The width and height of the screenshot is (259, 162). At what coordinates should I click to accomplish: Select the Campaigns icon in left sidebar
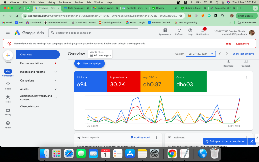[x=8, y=71]
